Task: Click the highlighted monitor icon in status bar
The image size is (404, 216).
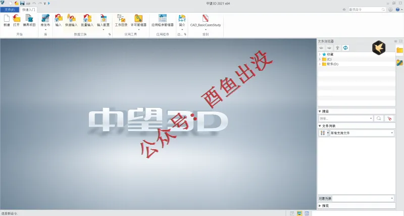Action: point(299,213)
